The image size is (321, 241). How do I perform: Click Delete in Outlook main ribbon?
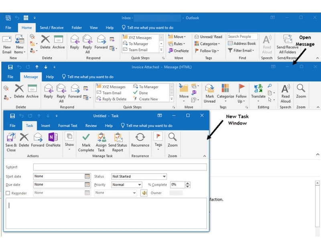[x=45, y=42]
